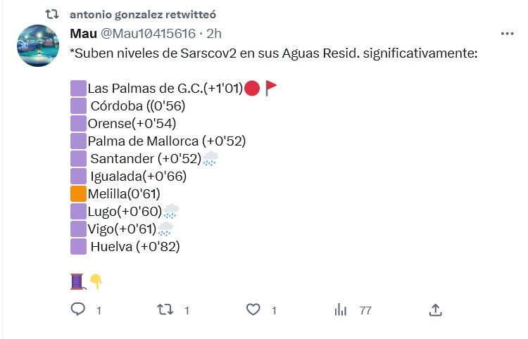
Task: Open the more options ellipsis menu
Action: [x=507, y=33]
